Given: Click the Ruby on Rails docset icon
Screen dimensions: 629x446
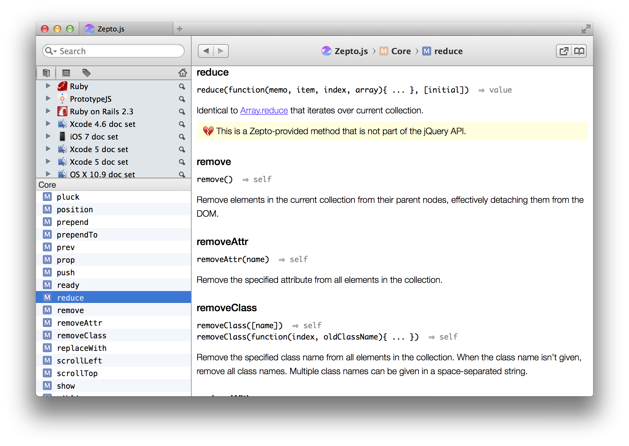Looking at the screenshot, I should coord(62,111).
